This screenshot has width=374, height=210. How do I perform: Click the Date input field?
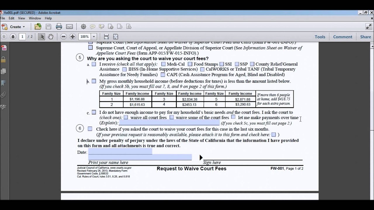pyautogui.click(x=120, y=151)
